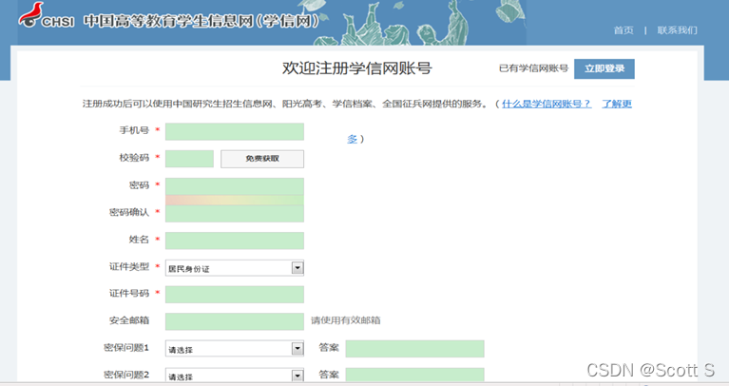Click the 中国高等教育学生信息网 site title

coord(201,21)
